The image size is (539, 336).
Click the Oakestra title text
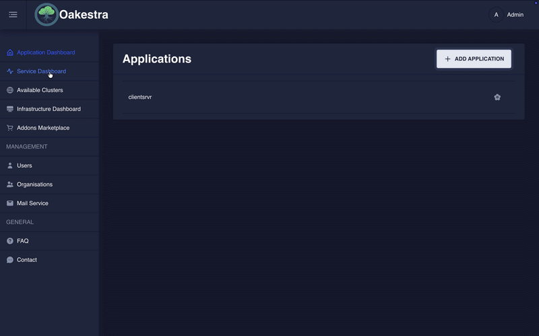[x=84, y=15]
